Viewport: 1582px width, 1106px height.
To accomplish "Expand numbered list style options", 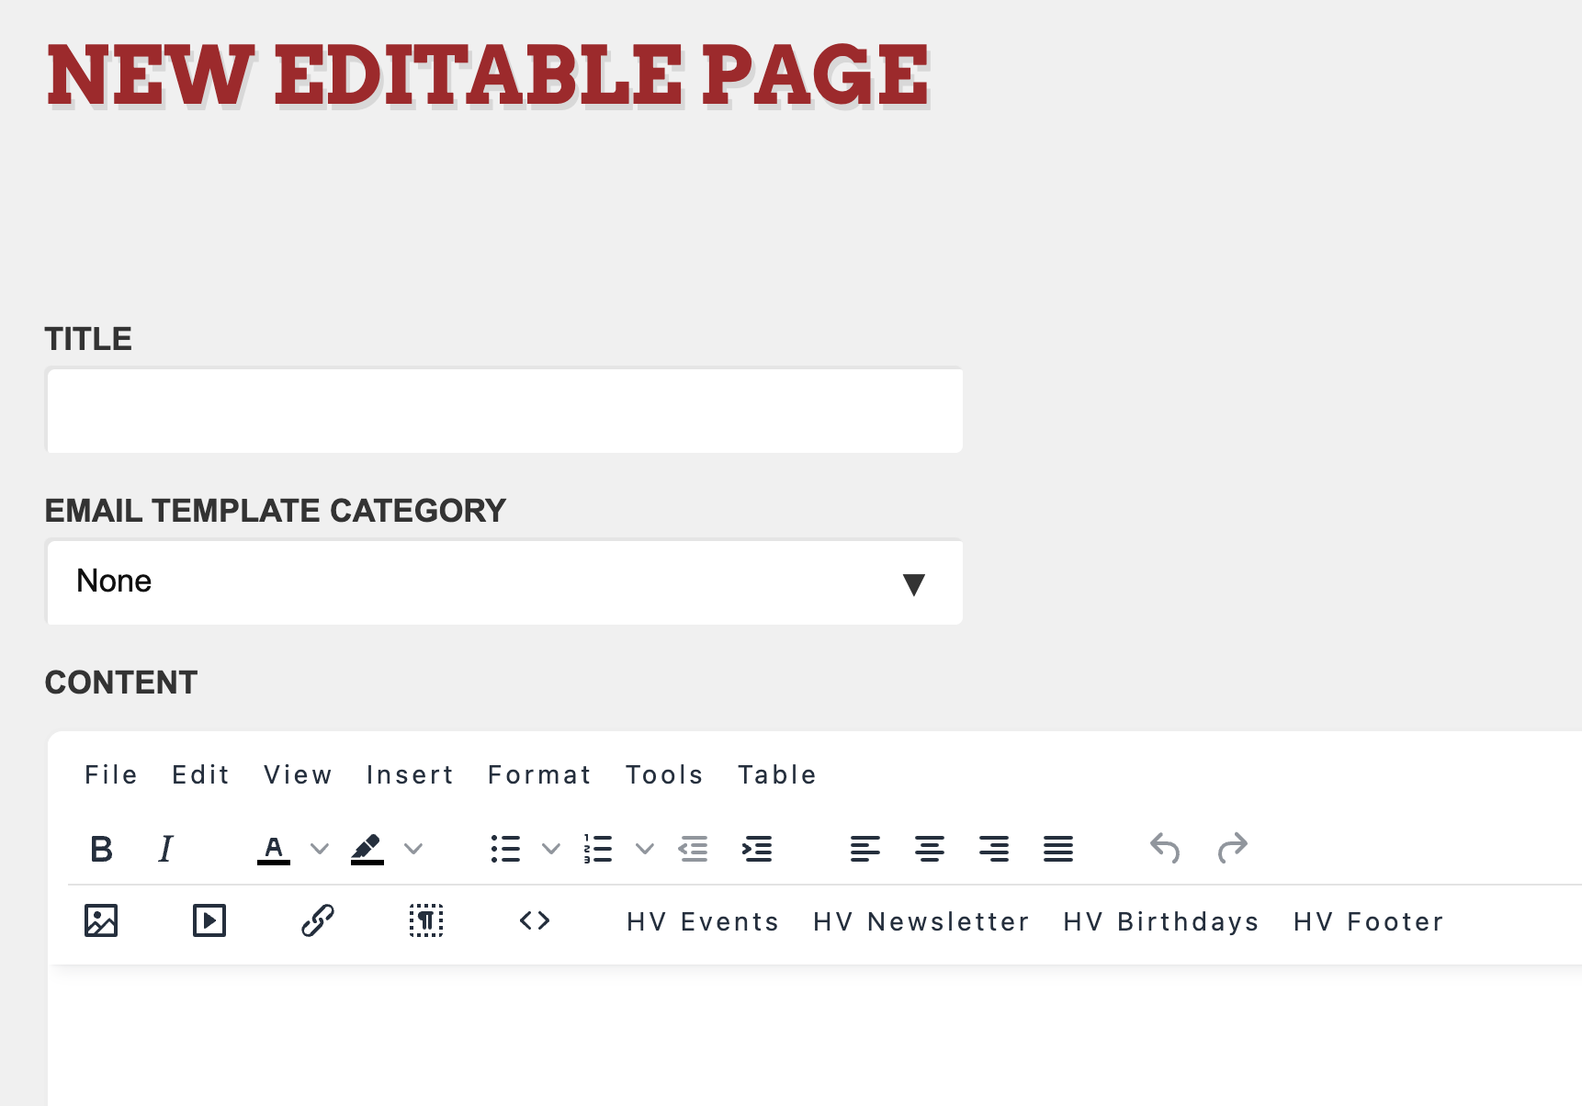I will point(645,849).
